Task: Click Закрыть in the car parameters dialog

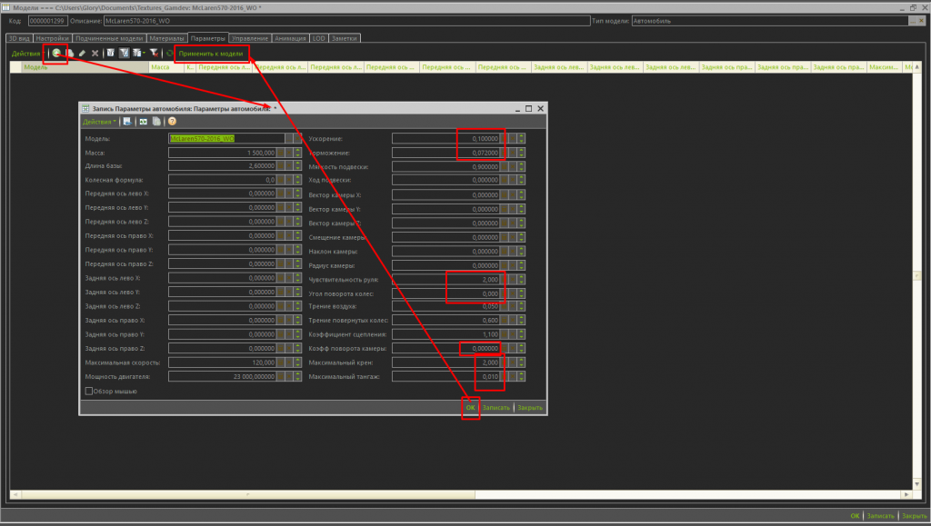Action: tap(530, 407)
